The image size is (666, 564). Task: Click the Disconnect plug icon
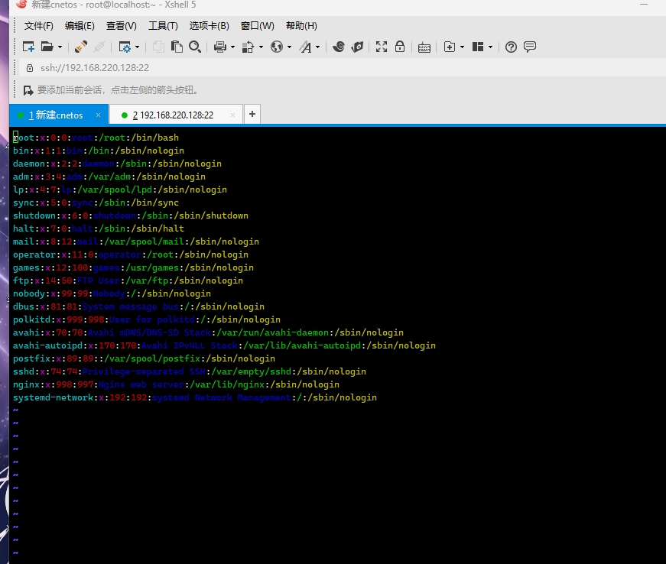(x=99, y=47)
